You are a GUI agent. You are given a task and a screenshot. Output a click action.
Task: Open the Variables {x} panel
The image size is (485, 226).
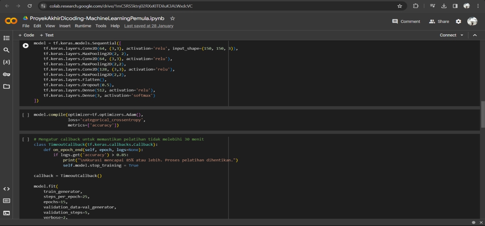pyautogui.click(x=6, y=62)
